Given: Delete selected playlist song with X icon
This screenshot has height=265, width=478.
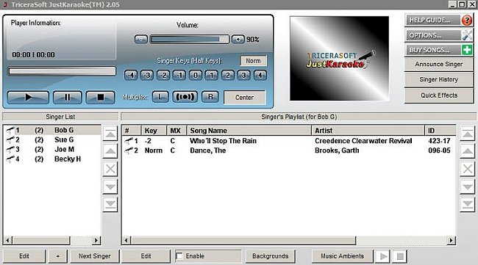Looking at the screenshot, I should click(x=467, y=169).
